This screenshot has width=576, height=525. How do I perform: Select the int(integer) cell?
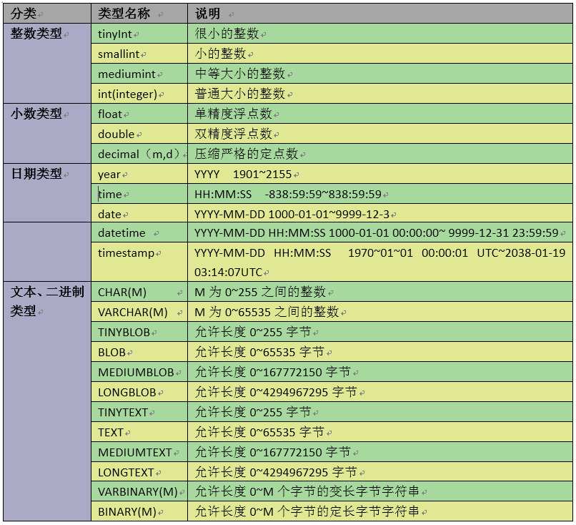pos(139,94)
